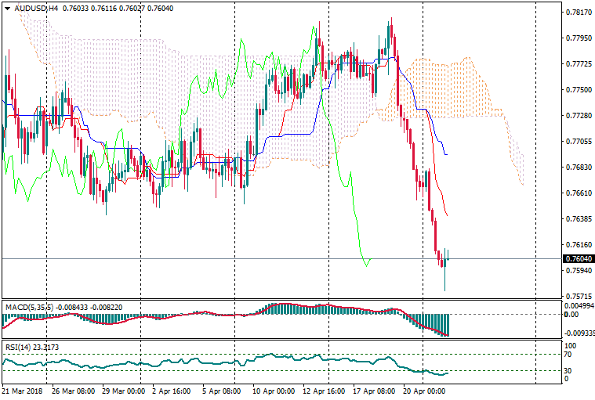Click the 20 Apr 00:00 time label
Screen dimensions: 595x400
[x=424, y=390]
